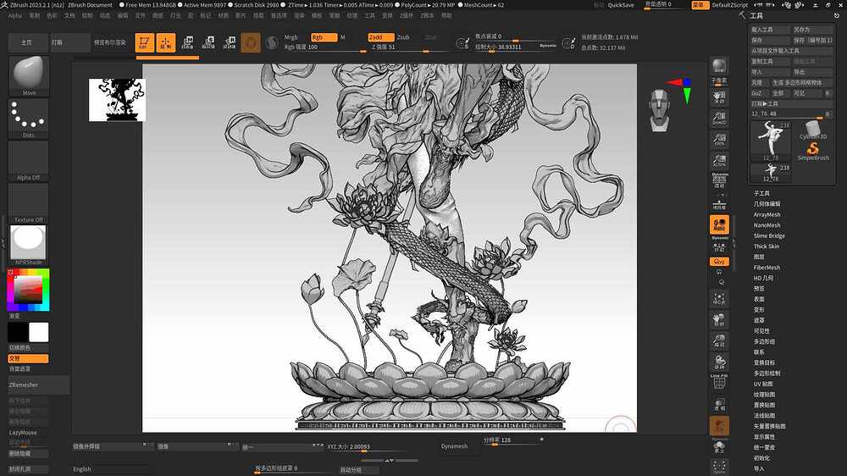847x476 pixels.
Task: Click the SimpleBrush tool icon
Action: pos(813,151)
